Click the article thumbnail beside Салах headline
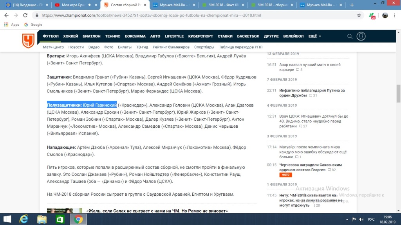The image size is (401, 225). click(65, 211)
